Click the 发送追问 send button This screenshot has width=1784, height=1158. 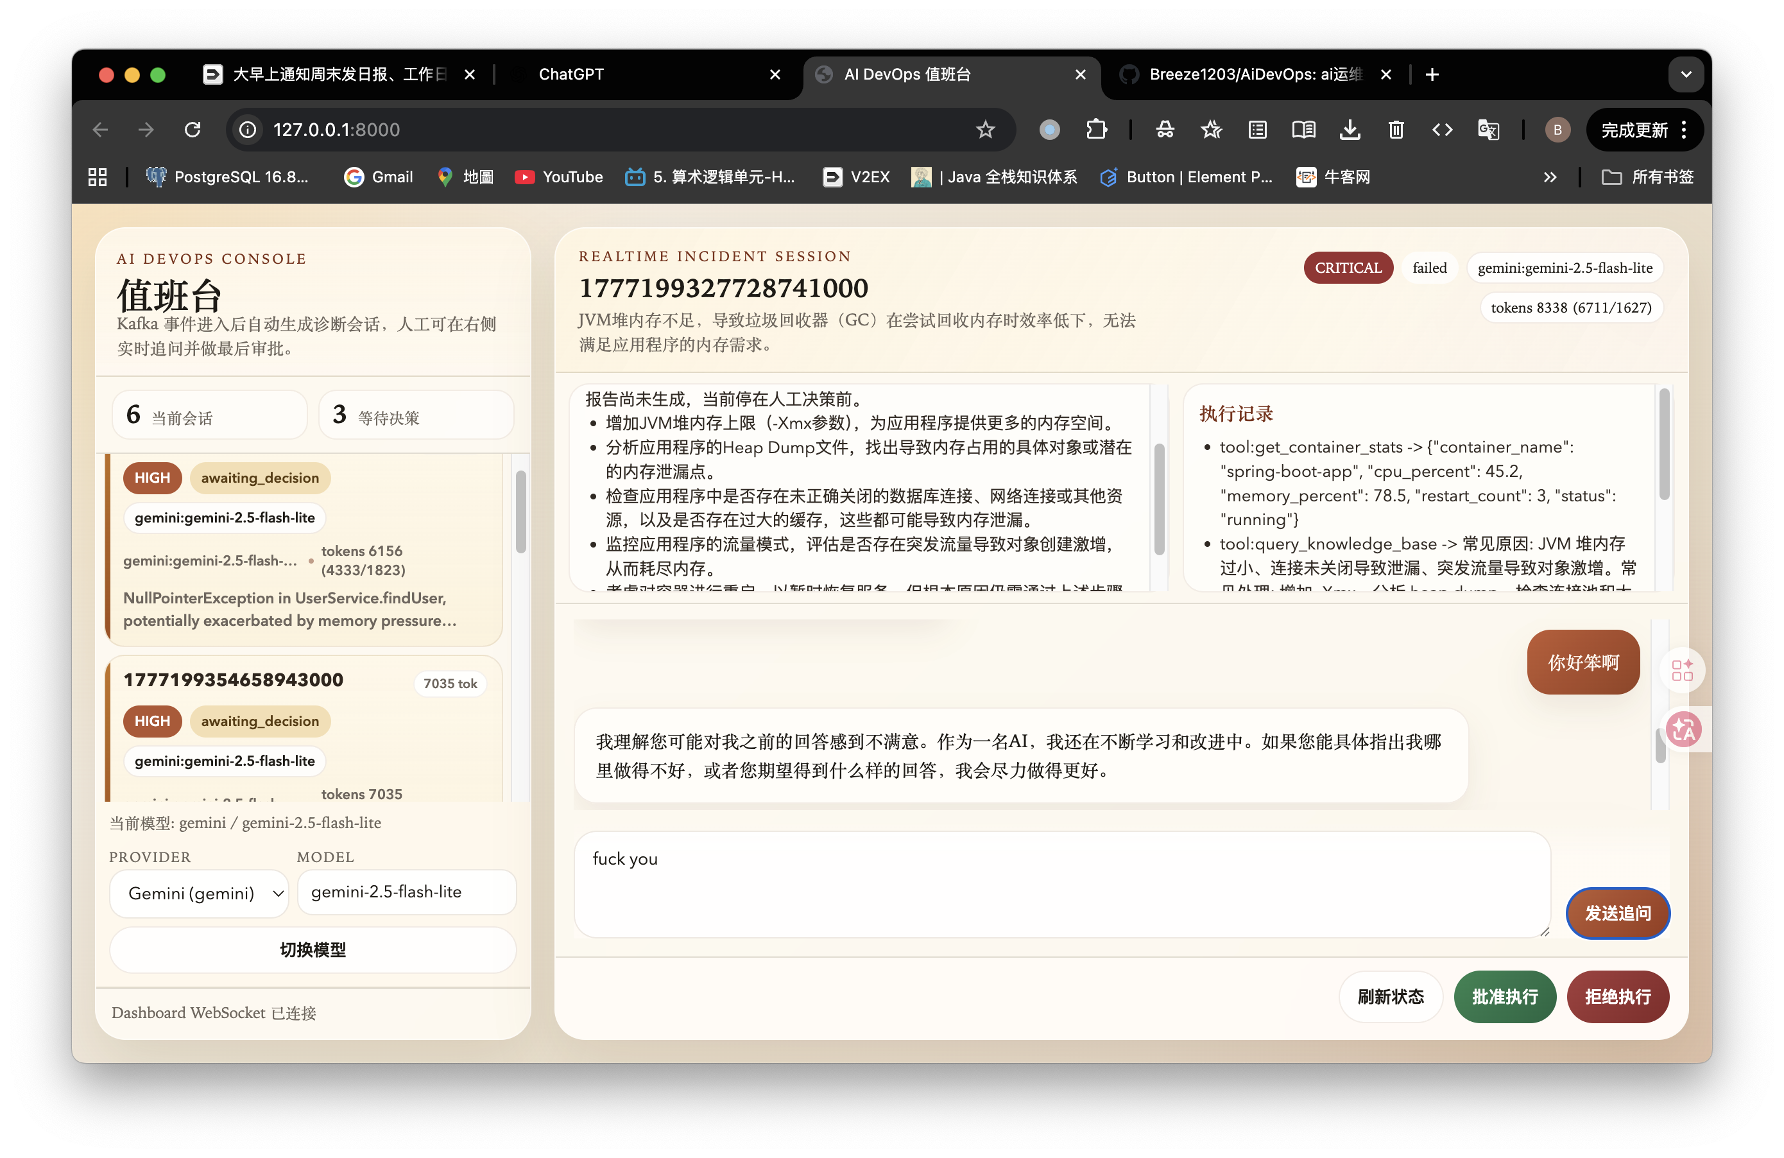1618,913
